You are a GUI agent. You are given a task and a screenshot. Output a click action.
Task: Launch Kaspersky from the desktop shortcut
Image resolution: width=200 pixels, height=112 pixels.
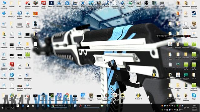click(27, 3)
